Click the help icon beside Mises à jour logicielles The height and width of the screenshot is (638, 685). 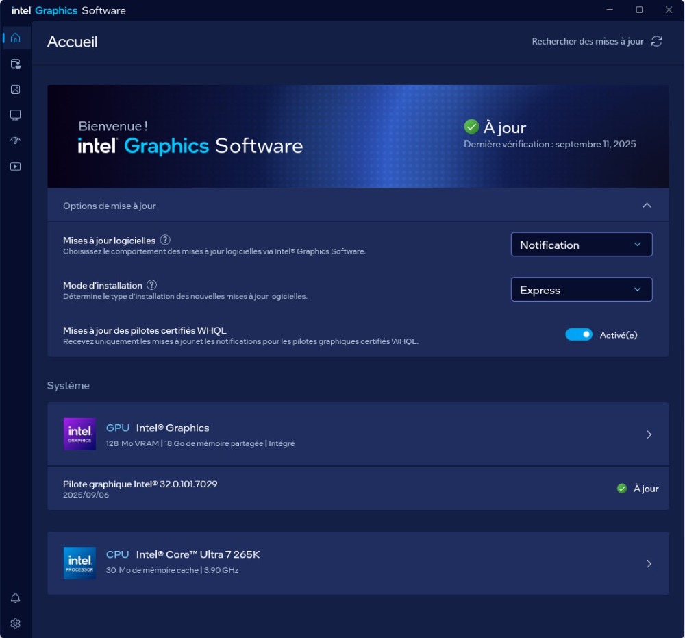point(165,241)
